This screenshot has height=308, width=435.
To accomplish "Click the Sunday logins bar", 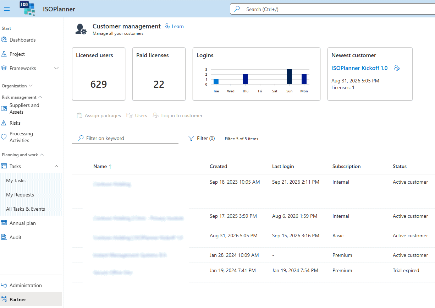I will point(290,77).
